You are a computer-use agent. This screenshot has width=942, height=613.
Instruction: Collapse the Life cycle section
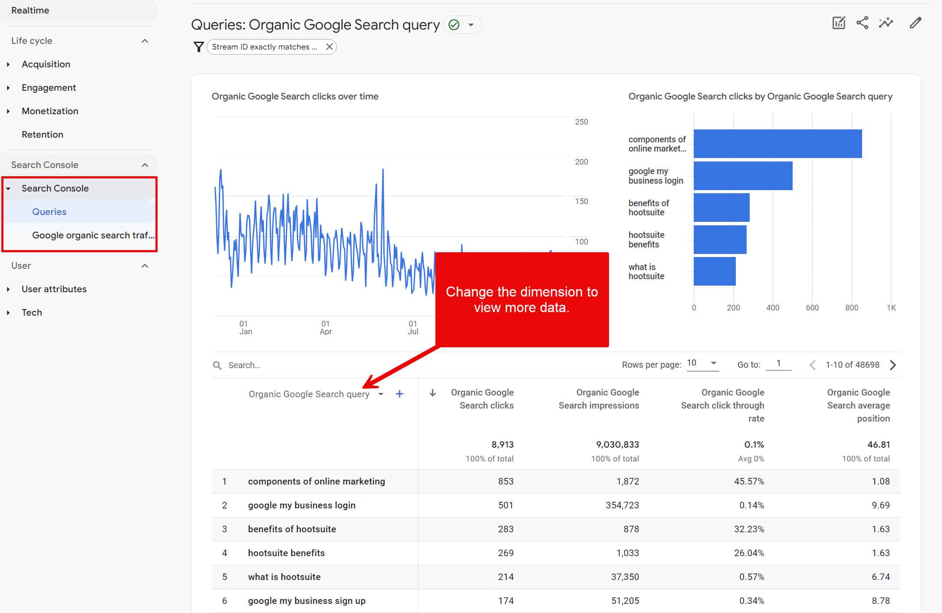click(x=145, y=41)
